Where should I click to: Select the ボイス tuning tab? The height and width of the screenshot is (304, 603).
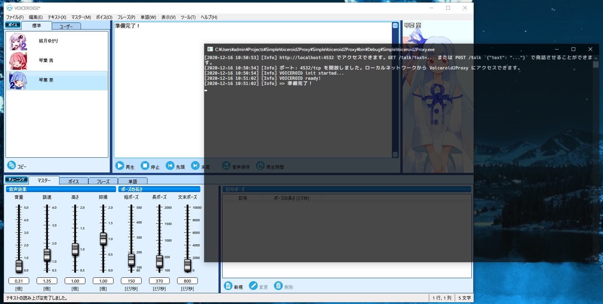[74, 181]
